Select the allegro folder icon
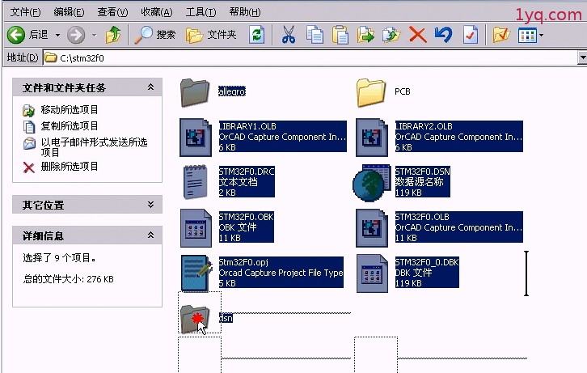The width and height of the screenshot is (587, 373). coord(195,92)
